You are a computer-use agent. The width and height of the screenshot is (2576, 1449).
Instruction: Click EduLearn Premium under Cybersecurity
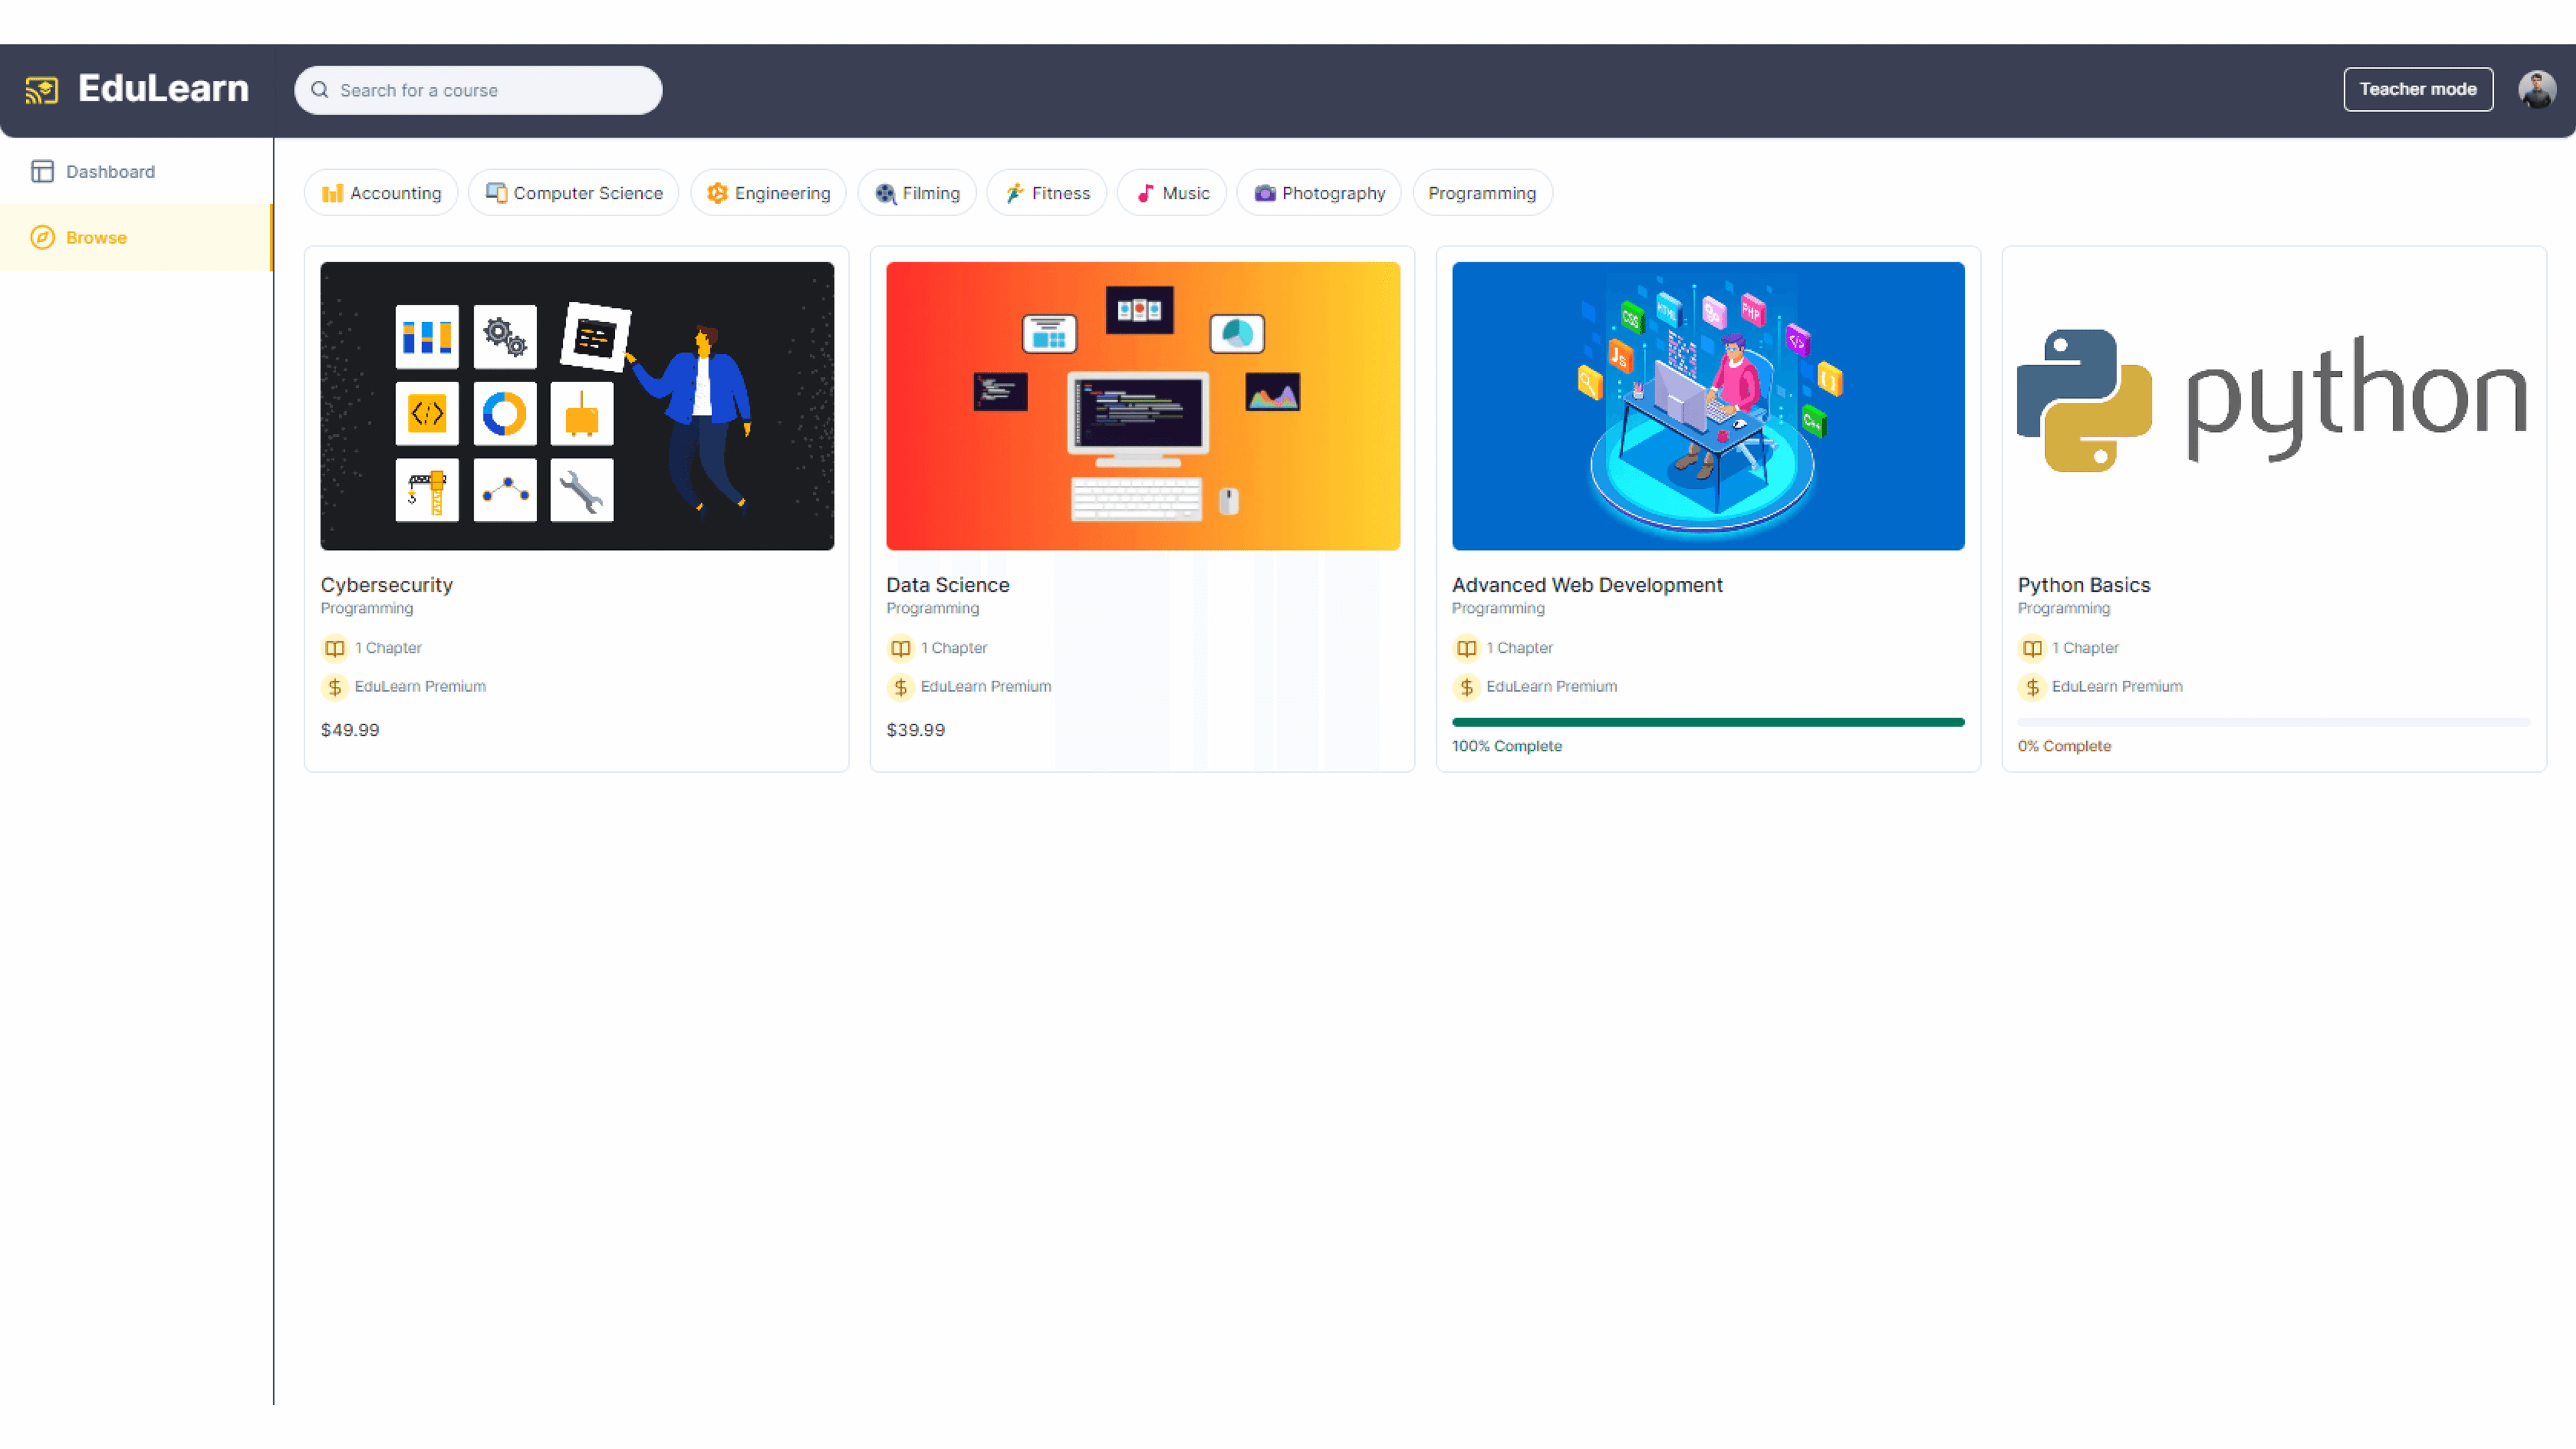[420, 687]
